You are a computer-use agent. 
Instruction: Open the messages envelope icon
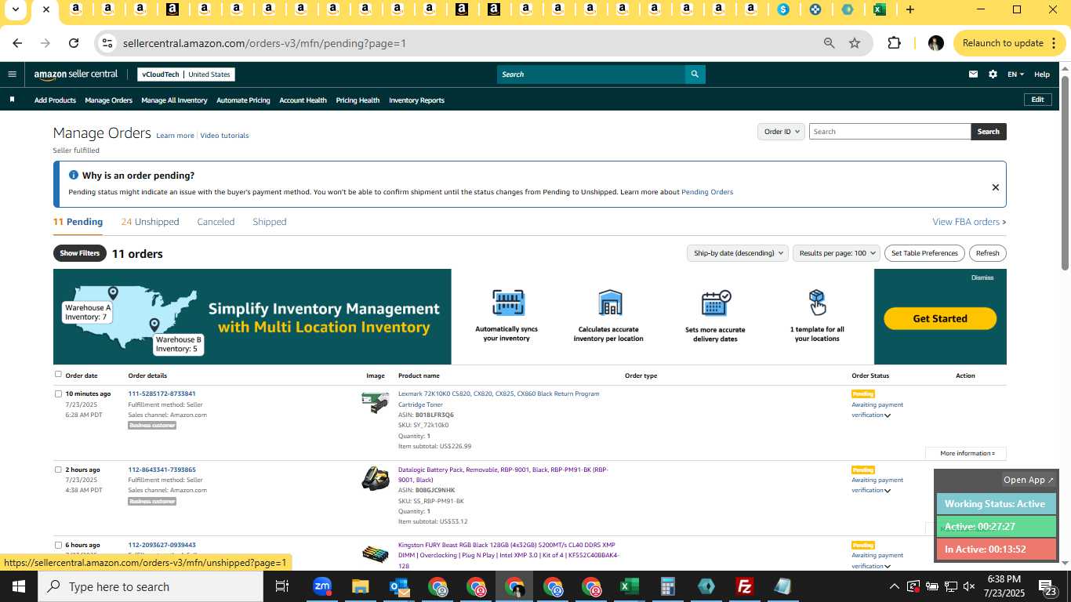(x=973, y=74)
